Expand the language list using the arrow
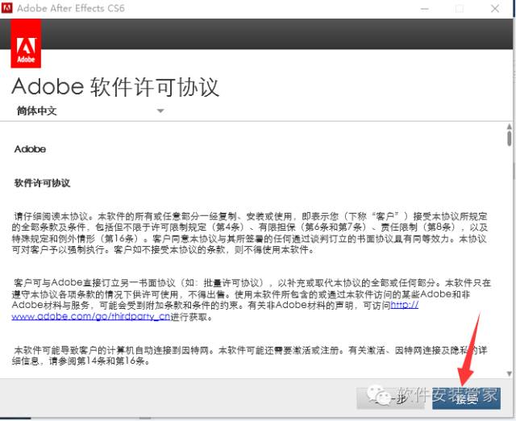516x421 pixels. click(160, 111)
